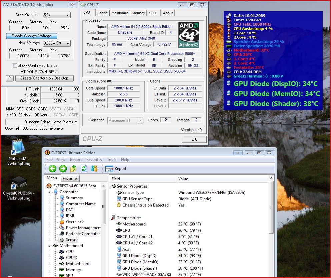
Task: Click the EVEREST users icon in toolbar
Action: [94, 169]
